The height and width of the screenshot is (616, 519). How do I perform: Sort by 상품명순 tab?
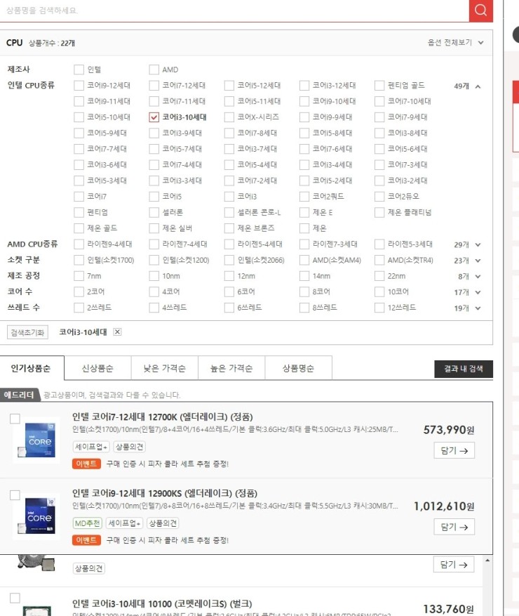point(299,368)
